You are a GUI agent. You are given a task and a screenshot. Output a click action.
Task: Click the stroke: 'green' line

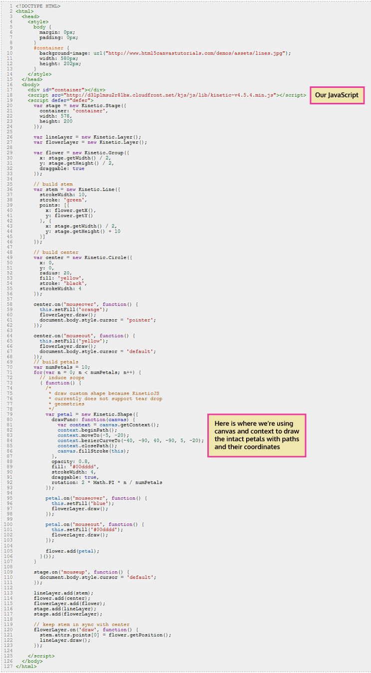pos(62,200)
